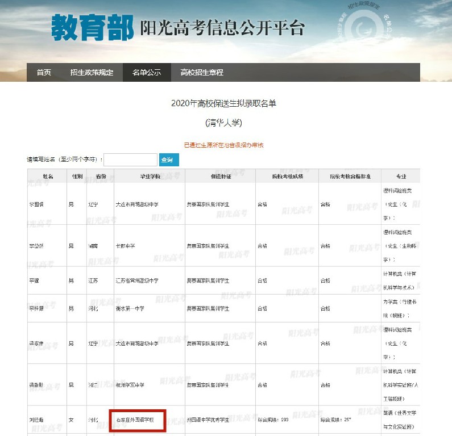This screenshot has width=452, height=436.
Task: Select the 名单公示 navigation tab
Action: click(x=147, y=72)
